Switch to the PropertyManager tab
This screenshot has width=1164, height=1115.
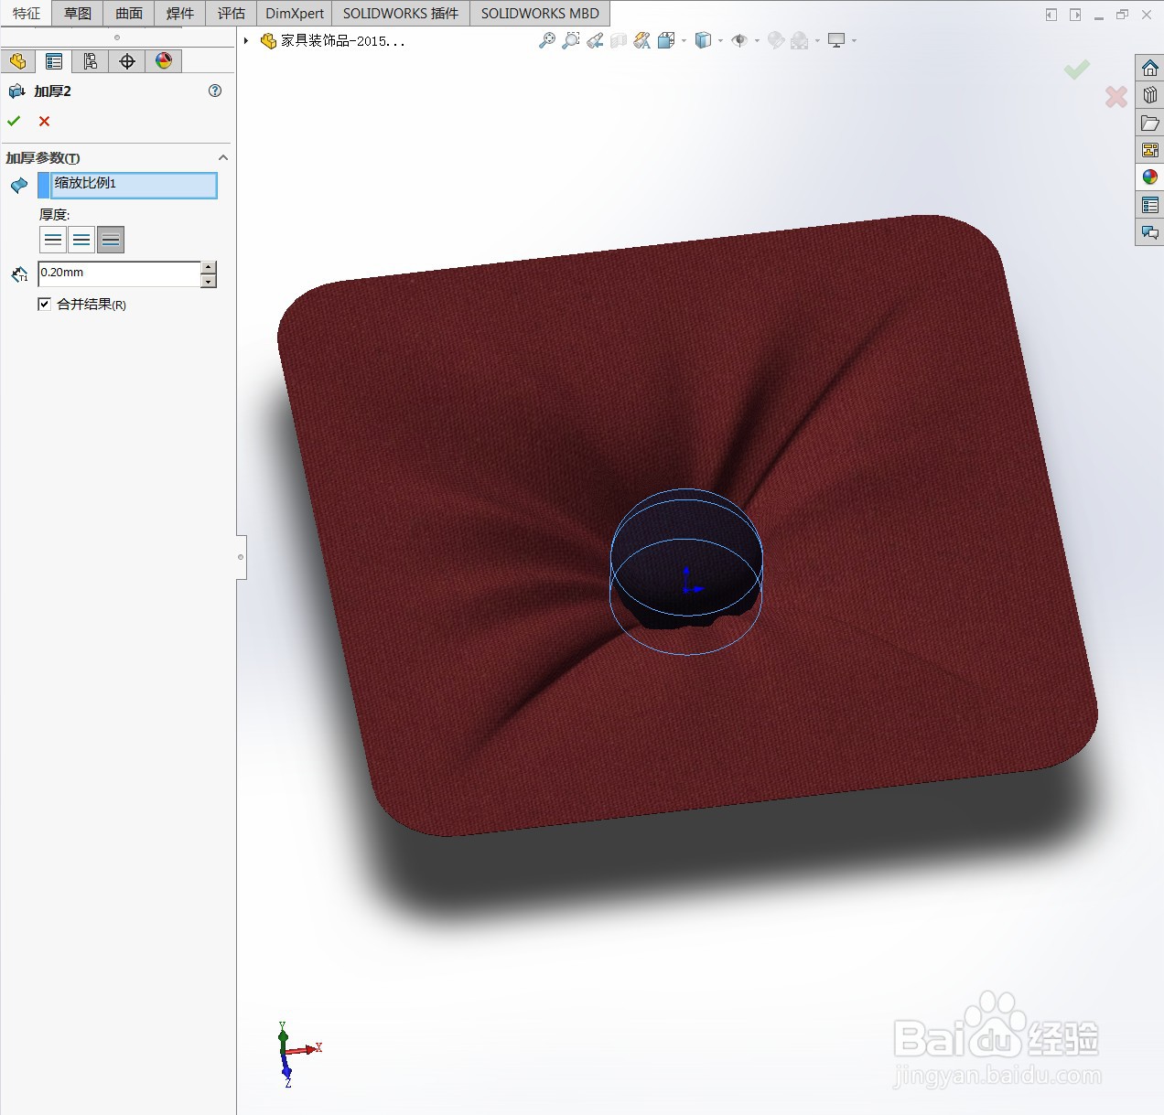[x=54, y=61]
